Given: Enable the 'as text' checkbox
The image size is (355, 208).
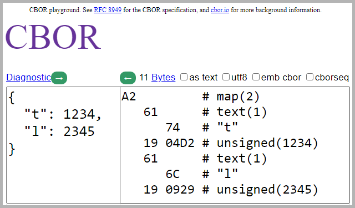Looking at the screenshot, I should coord(184,77).
